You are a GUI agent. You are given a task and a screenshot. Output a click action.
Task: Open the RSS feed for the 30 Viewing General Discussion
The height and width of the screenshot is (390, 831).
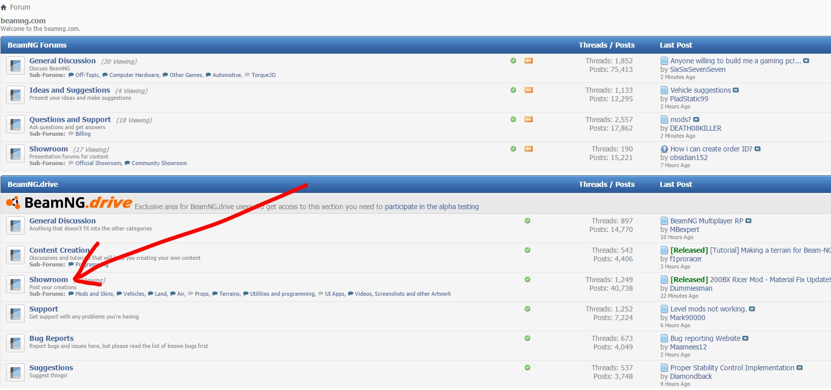click(528, 61)
